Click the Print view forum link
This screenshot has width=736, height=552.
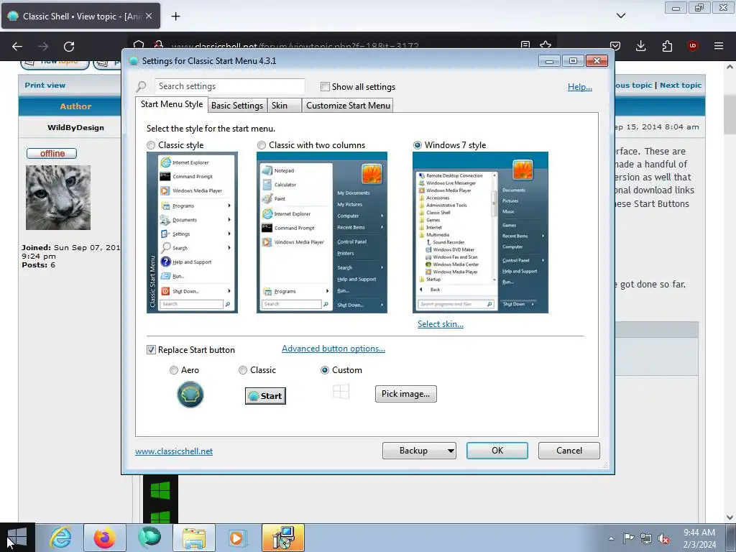coord(45,85)
